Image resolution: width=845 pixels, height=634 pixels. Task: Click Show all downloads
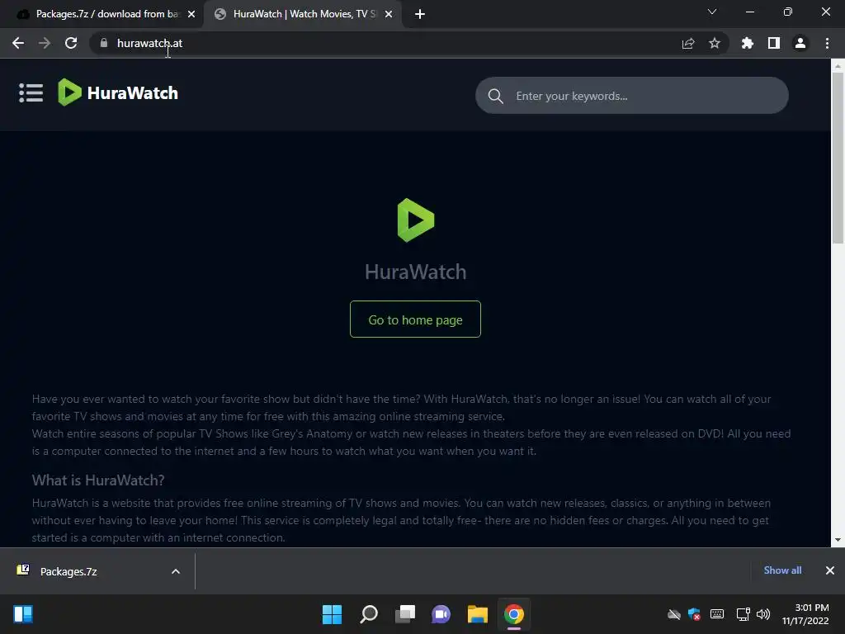pos(782,570)
